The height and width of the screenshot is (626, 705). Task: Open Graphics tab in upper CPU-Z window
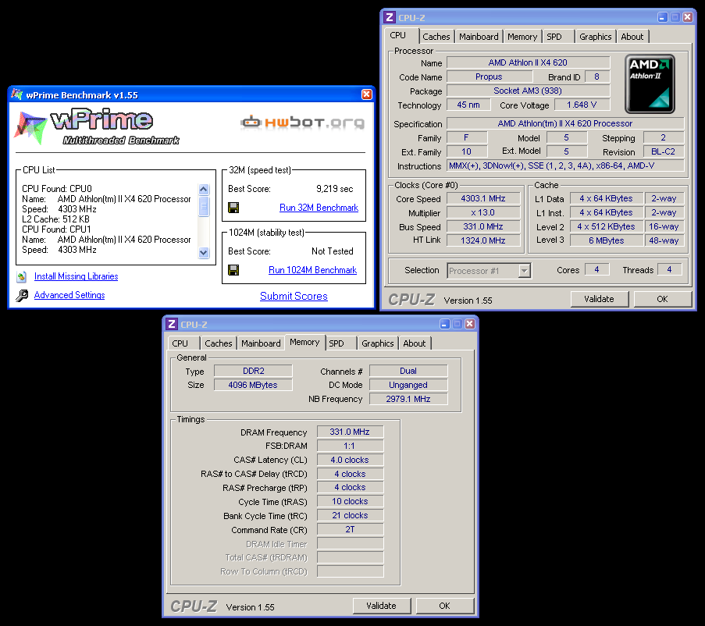point(595,37)
